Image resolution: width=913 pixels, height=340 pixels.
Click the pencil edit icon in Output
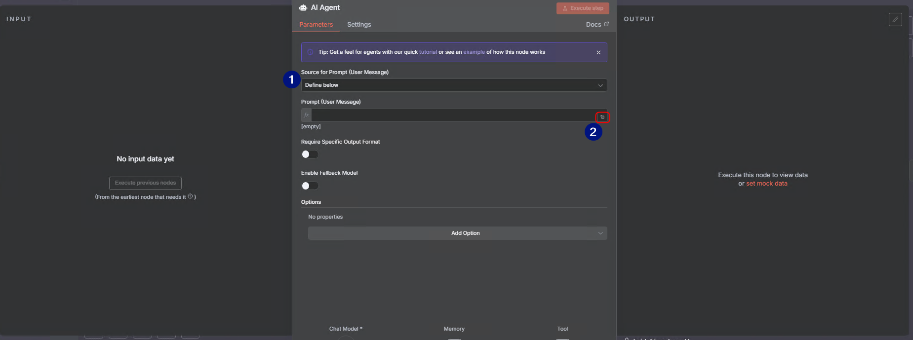[x=895, y=19]
